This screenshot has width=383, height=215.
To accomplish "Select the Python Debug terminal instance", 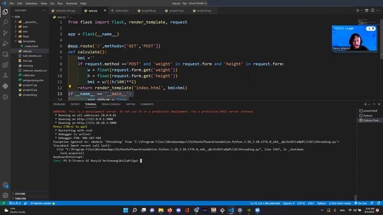I will point(369,121).
